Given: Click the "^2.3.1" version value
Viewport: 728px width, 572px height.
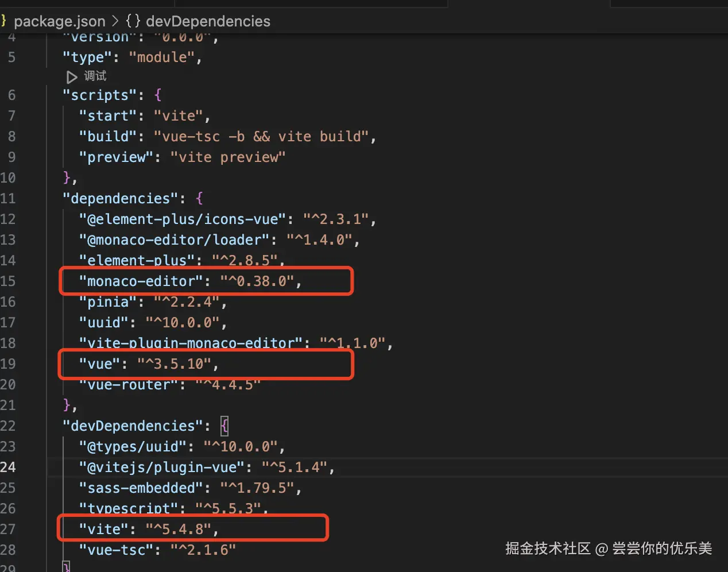Looking at the screenshot, I should click(x=336, y=219).
